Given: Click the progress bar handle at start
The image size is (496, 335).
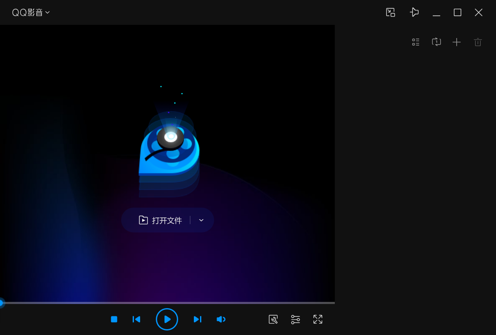Looking at the screenshot, I should (x=1, y=303).
